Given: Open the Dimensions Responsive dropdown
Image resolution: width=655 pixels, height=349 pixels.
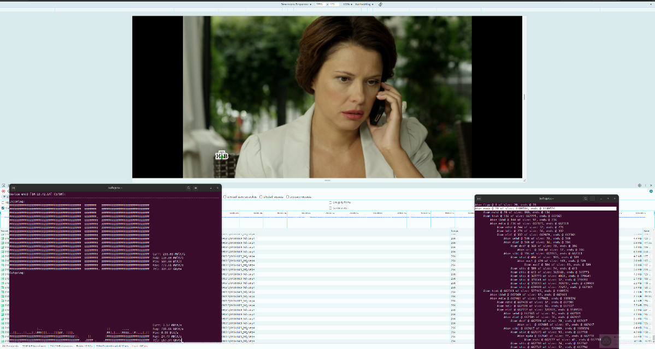Looking at the screenshot, I should tap(296, 4).
